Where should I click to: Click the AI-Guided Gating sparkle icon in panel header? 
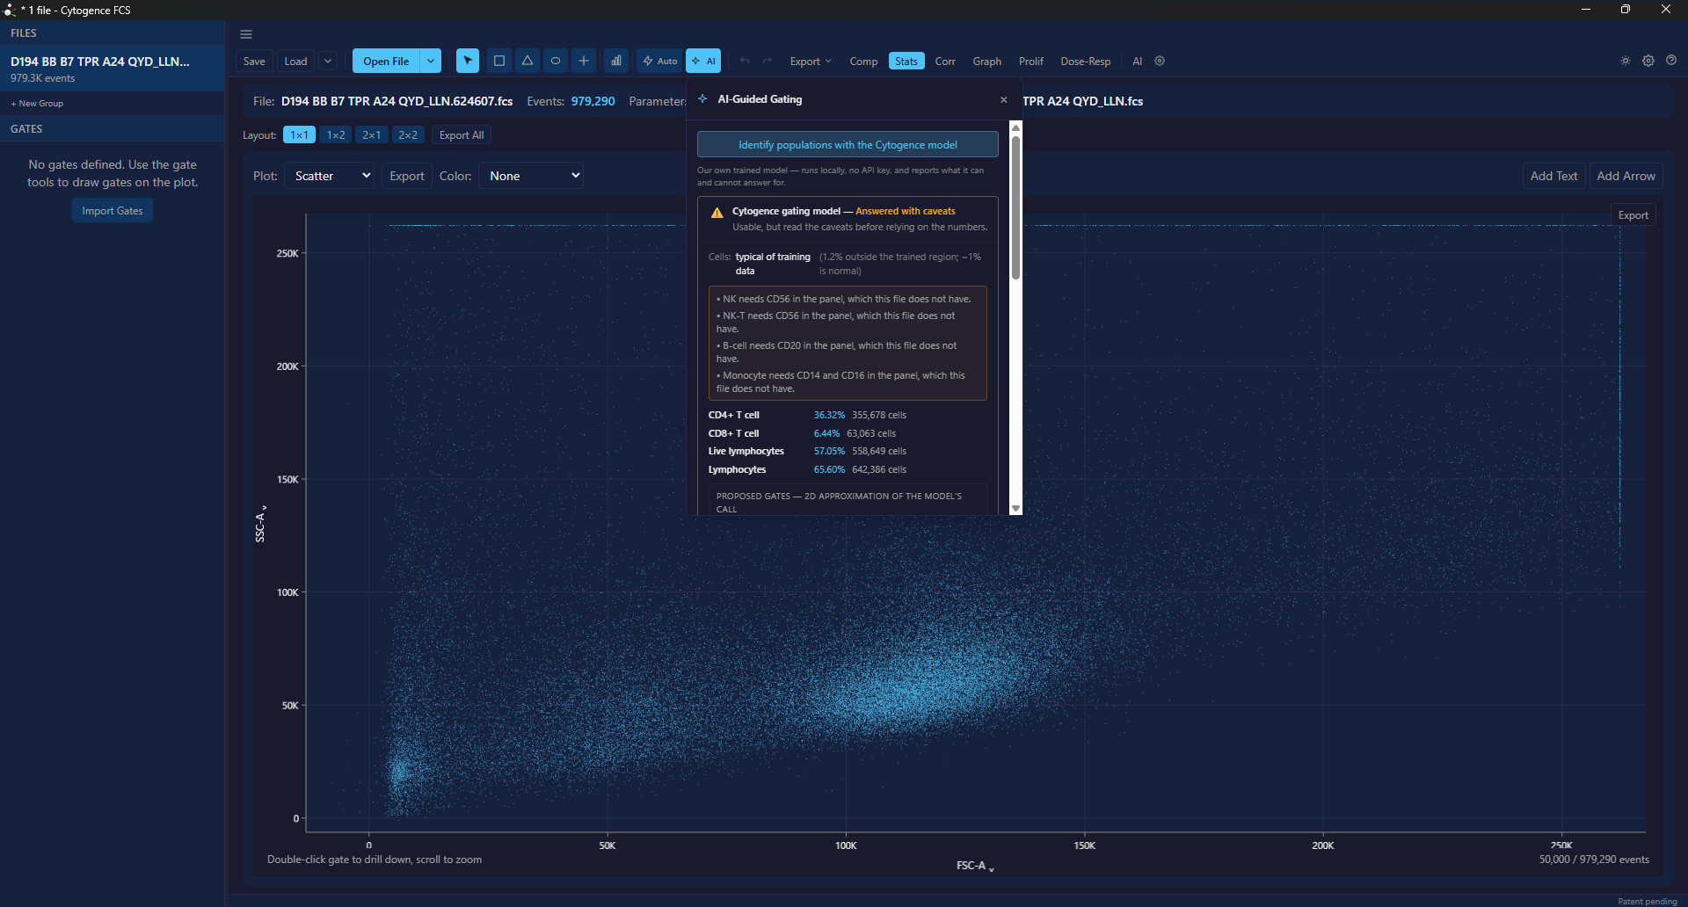pos(702,99)
